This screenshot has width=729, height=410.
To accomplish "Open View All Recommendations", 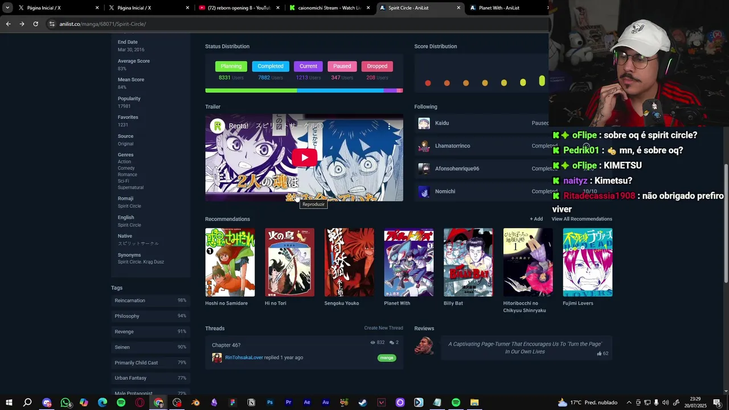I will tap(581, 219).
